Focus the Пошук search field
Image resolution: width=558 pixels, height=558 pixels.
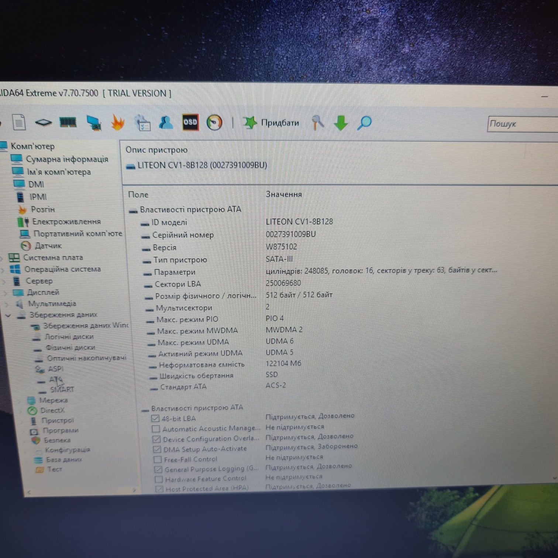point(523,124)
